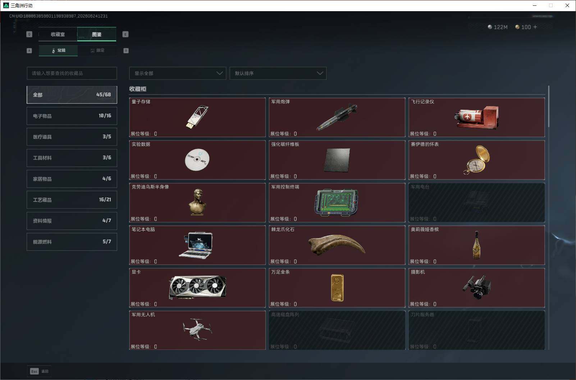Show the 工具材料 category
The width and height of the screenshot is (576, 380).
[x=72, y=158]
